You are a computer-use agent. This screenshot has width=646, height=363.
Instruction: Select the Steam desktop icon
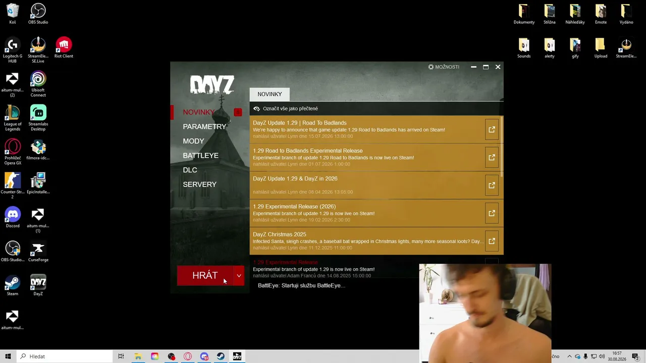point(13,285)
